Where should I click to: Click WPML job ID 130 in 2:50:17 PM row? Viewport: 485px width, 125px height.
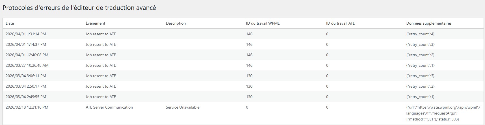(249, 86)
